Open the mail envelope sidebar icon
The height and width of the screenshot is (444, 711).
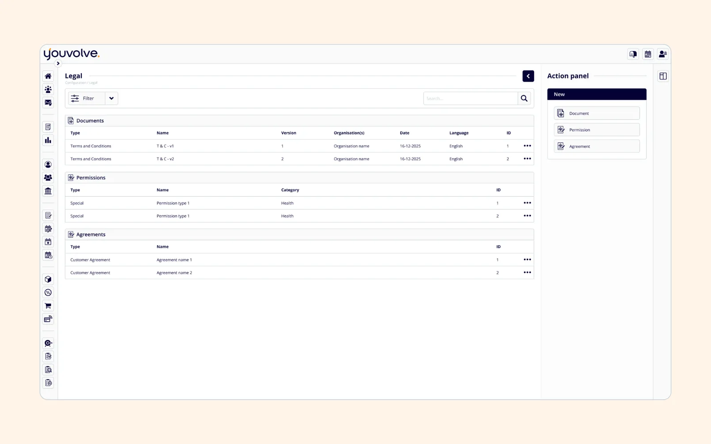pos(48,103)
